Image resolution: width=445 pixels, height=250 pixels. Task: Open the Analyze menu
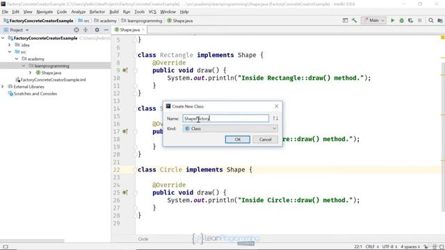tap(79, 12)
